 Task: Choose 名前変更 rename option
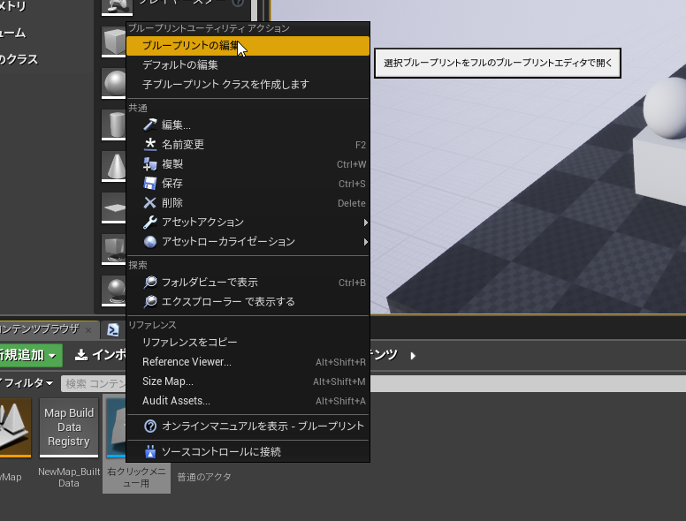248,145
